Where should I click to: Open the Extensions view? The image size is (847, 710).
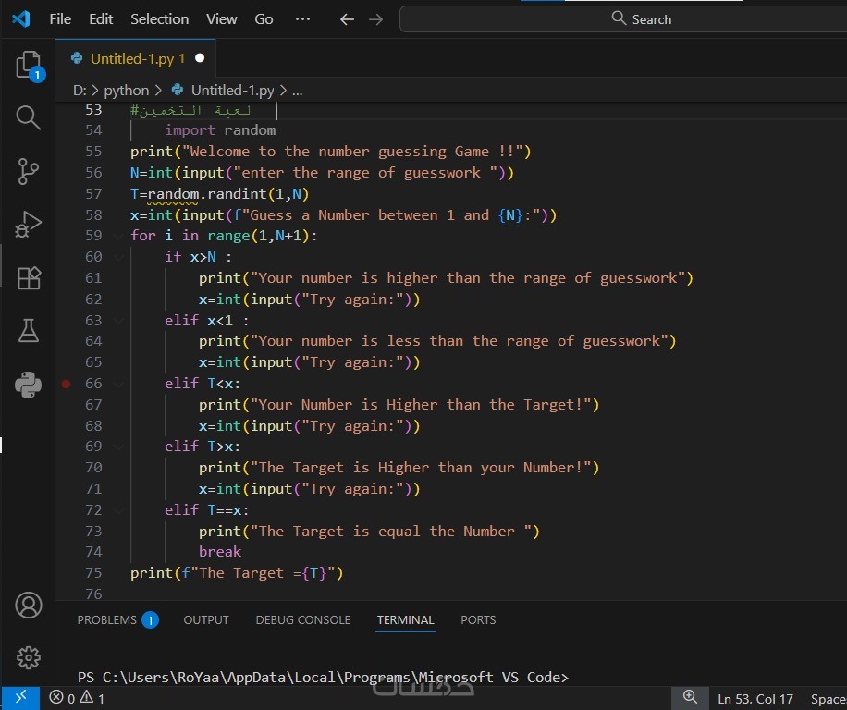[29, 277]
